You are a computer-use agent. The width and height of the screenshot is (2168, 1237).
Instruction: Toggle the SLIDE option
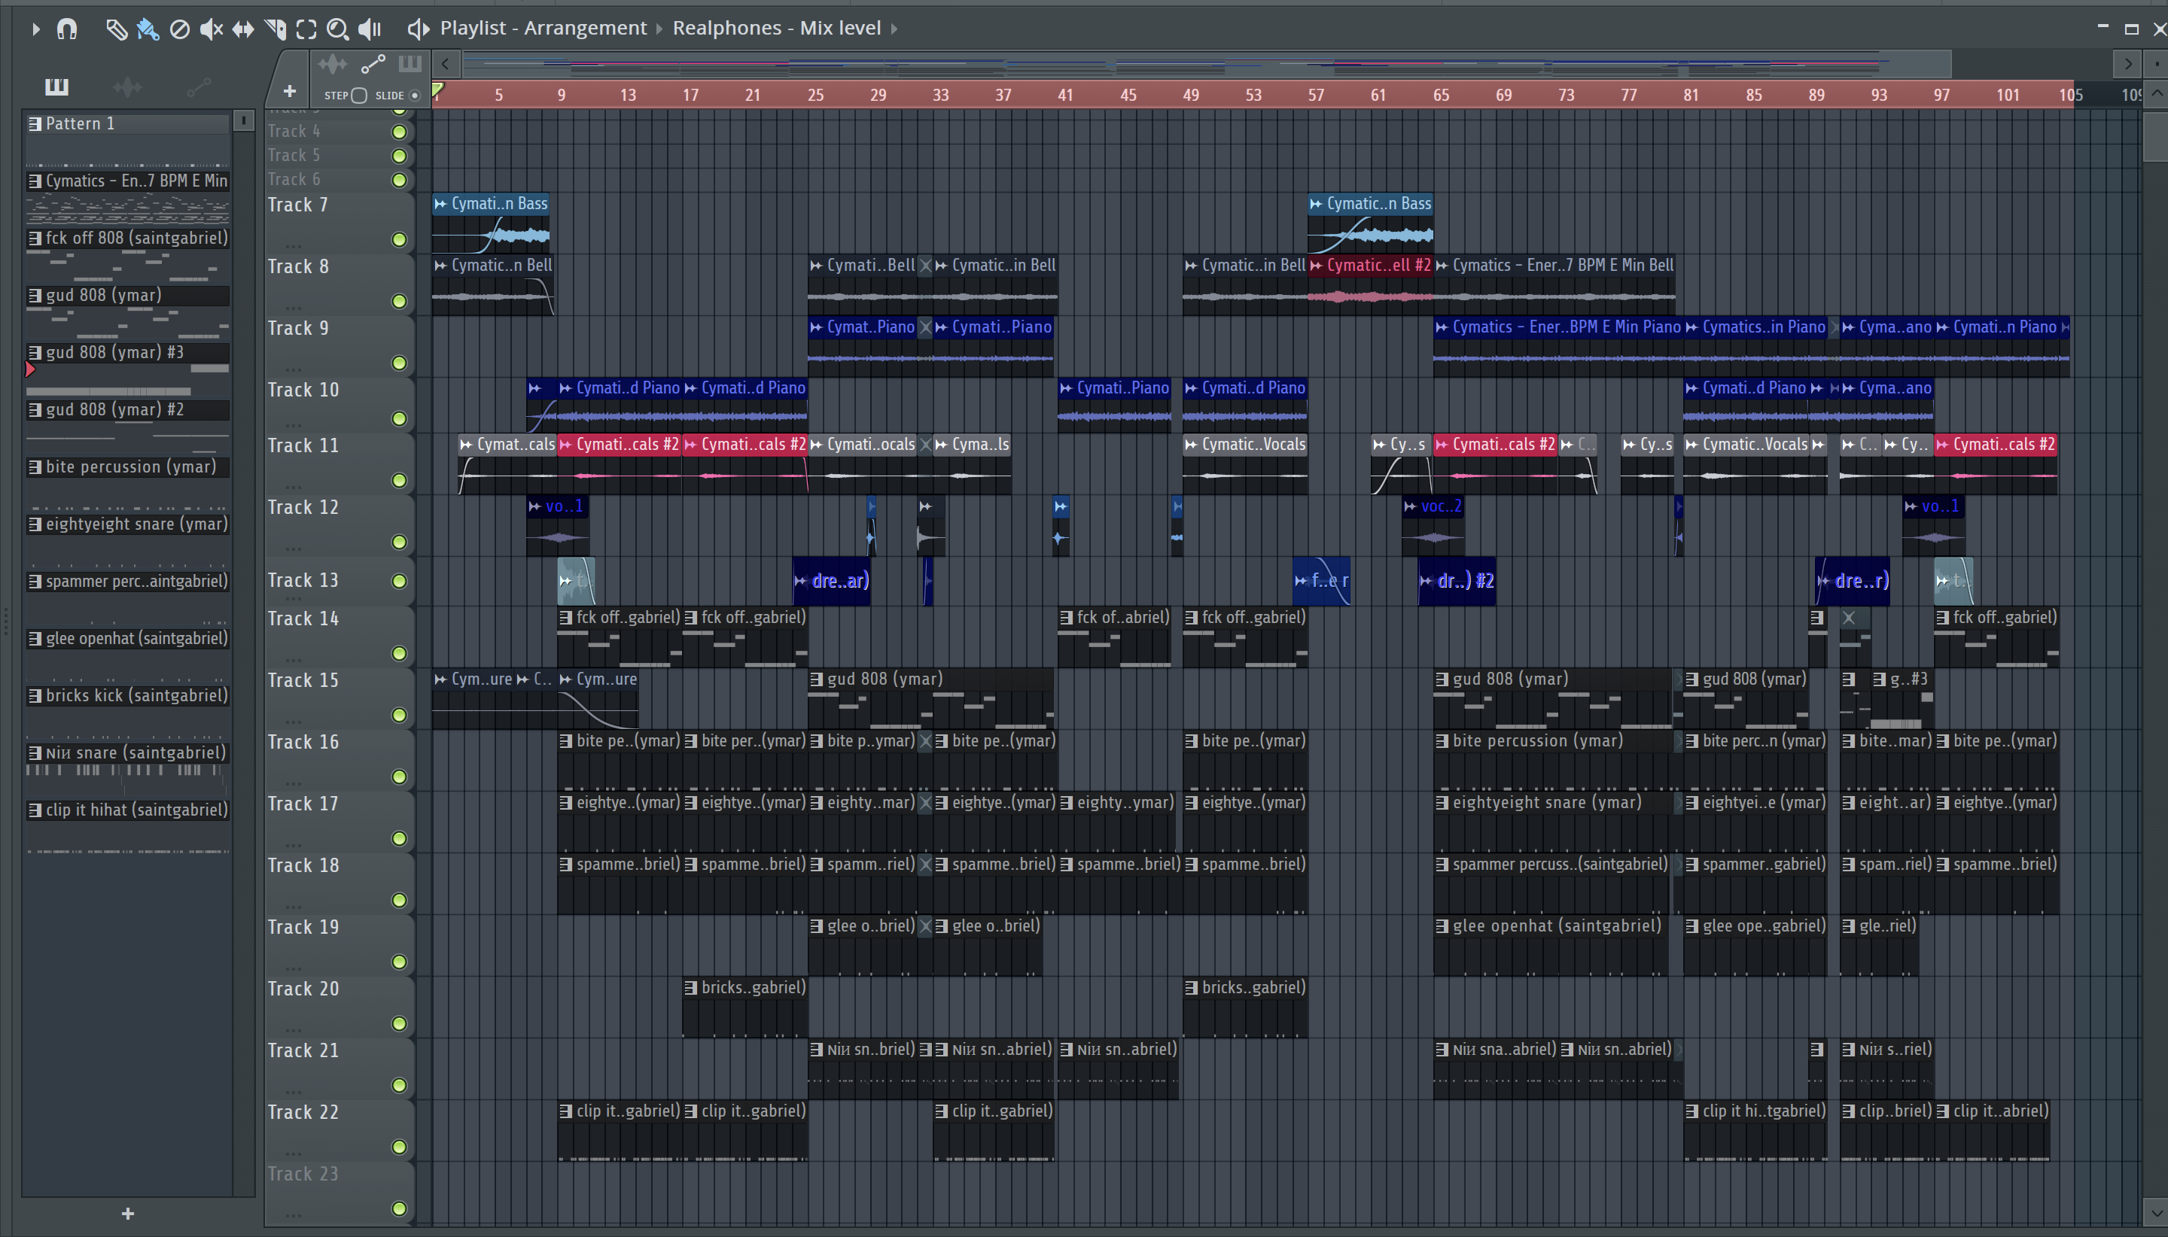tap(415, 95)
